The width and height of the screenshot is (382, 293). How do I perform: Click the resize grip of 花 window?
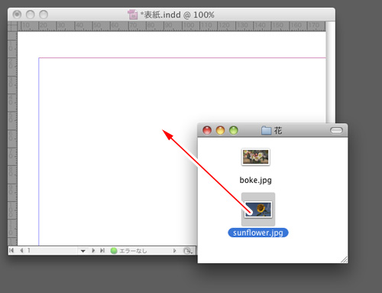pyautogui.click(x=344, y=259)
